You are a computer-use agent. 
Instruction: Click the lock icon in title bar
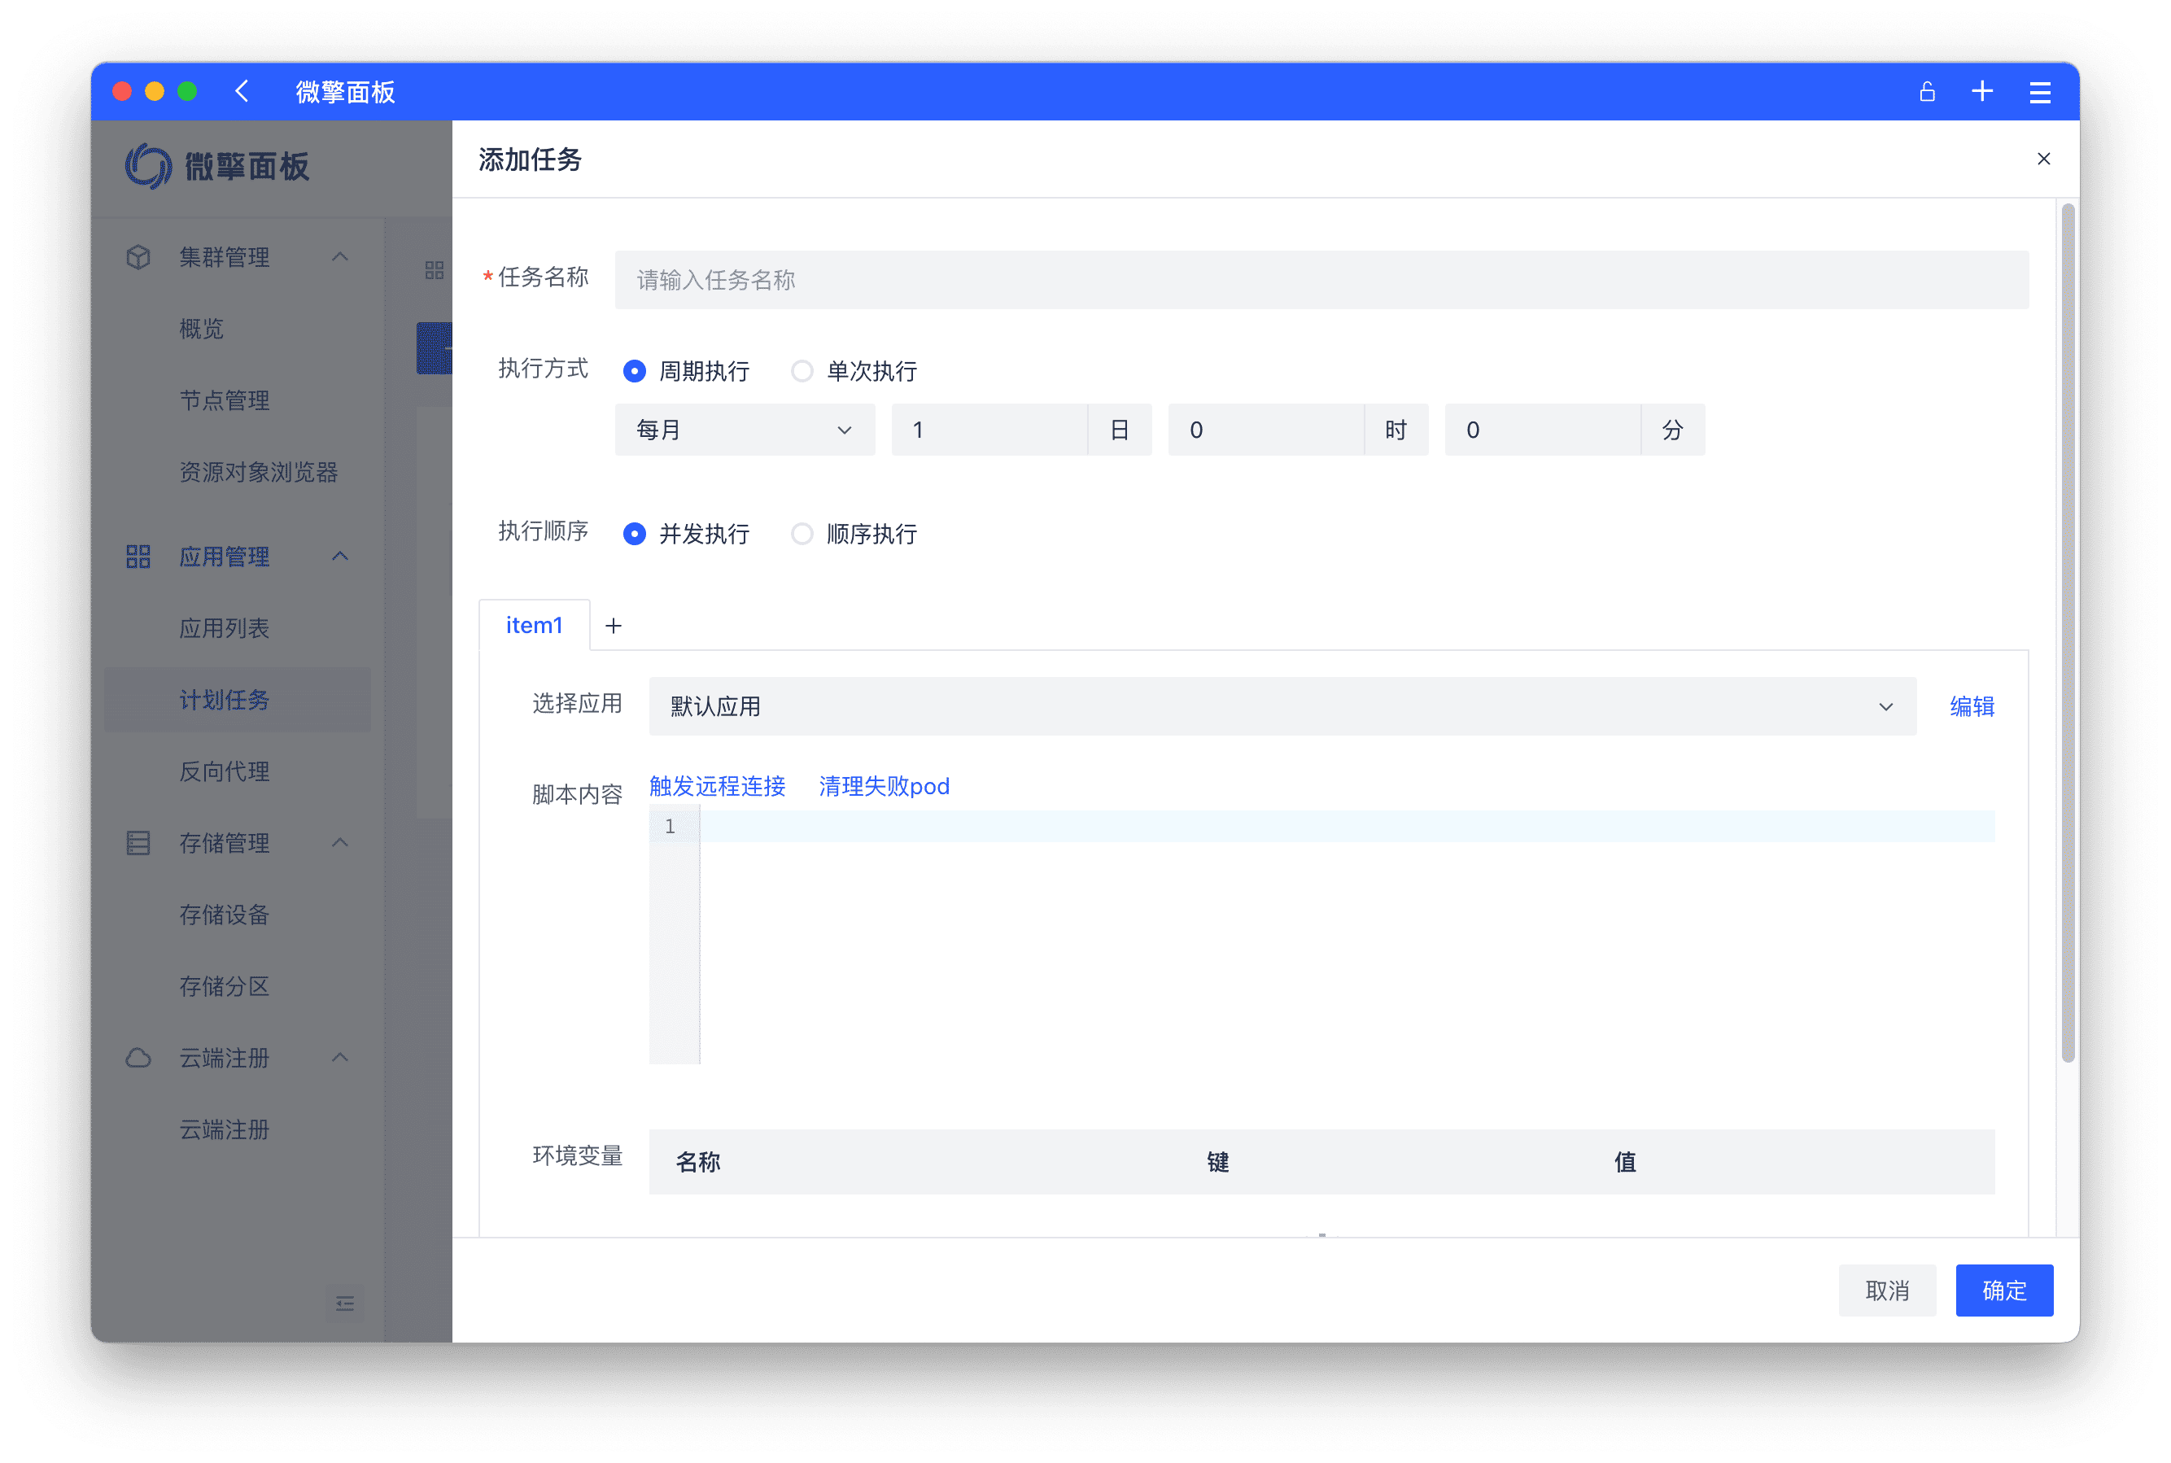[1927, 91]
